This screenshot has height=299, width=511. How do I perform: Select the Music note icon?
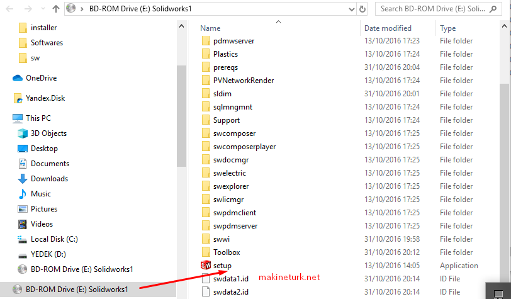23,194
